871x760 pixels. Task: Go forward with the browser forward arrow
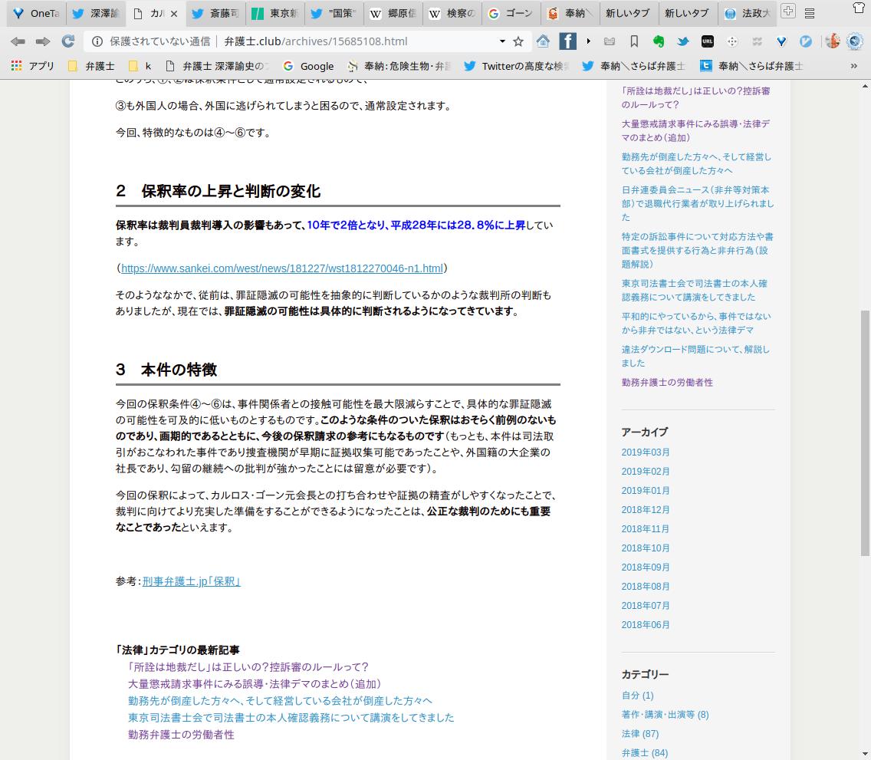43,41
